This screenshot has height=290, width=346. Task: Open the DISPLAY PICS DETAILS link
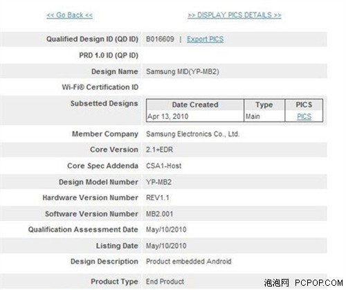click(x=235, y=15)
